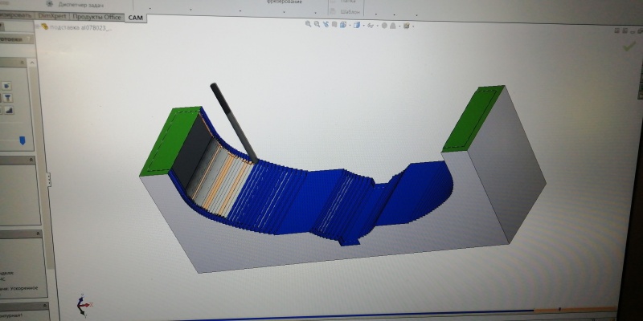This screenshot has width=643, height=321.
Task: Click the фрезерование ribbon label
Action: (x=285, y=2)
